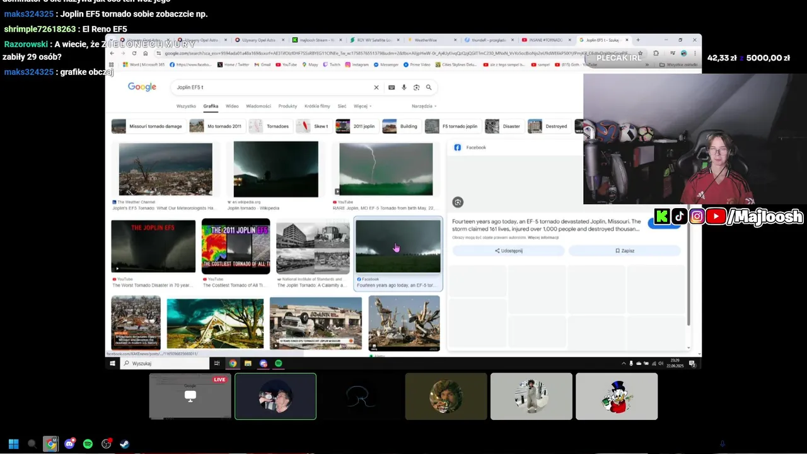Select the LIVE screen share tile
The image size is (807, 454).
pos(190,397)
